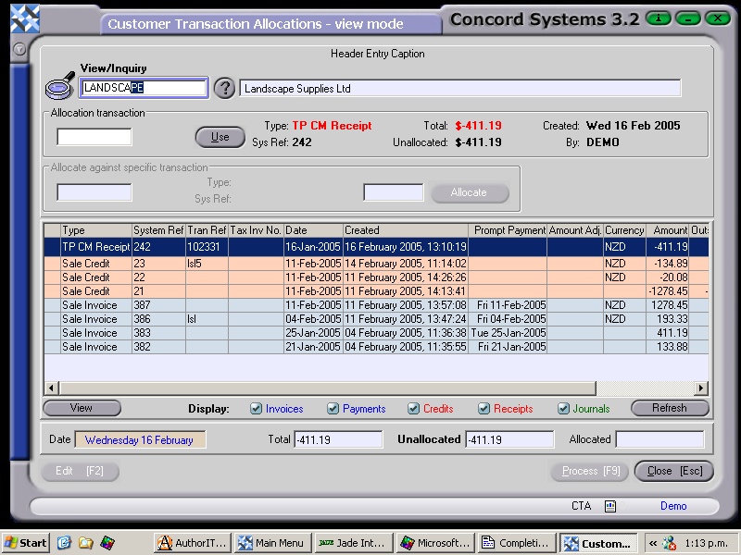741x555 pixels.
Task: Click the right arrow of the horizontal scrollbar
Action: [x=702, y=388]
